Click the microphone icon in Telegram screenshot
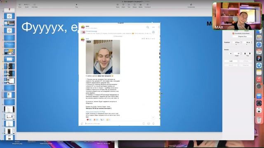Viewport: 264px width, 148px height. click(x=153, y=123)
